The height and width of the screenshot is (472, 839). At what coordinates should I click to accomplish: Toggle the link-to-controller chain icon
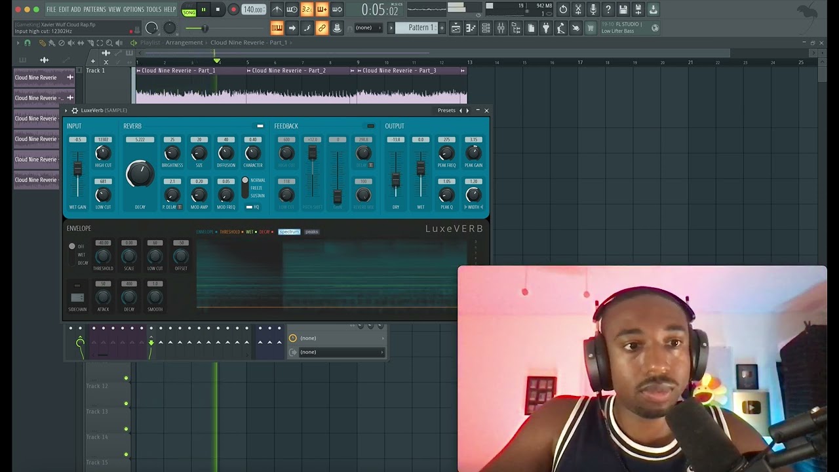[322, 28]
